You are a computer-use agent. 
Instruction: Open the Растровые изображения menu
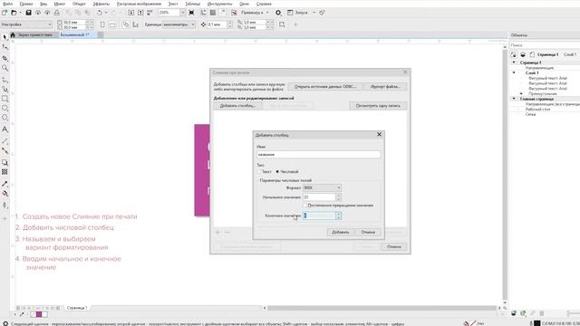[139, 4]
